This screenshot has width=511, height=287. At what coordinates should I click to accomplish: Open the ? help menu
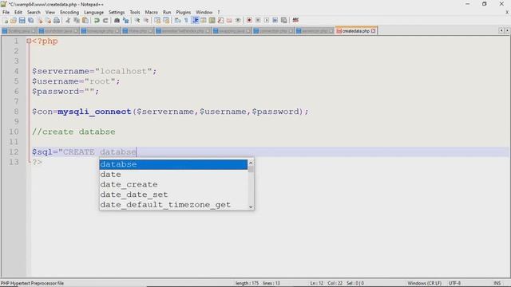219,13
